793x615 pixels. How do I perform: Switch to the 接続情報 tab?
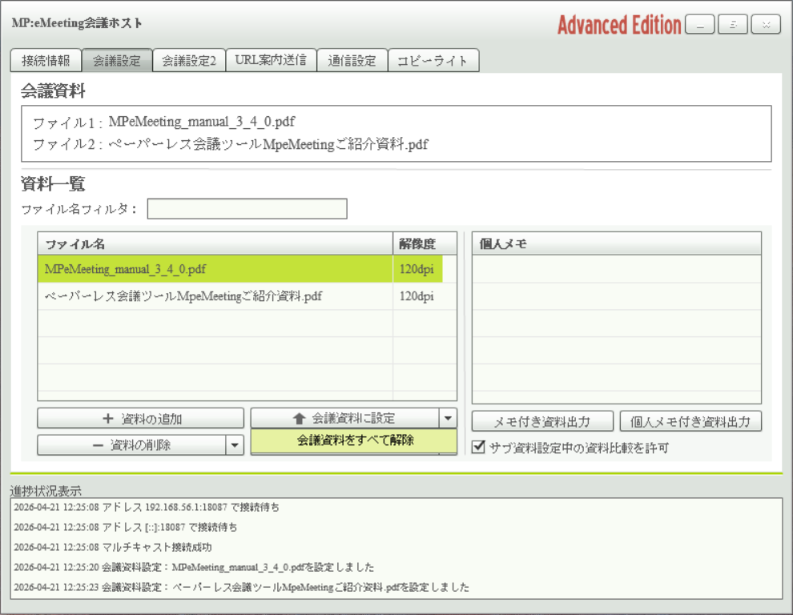[x=46, y=61]
